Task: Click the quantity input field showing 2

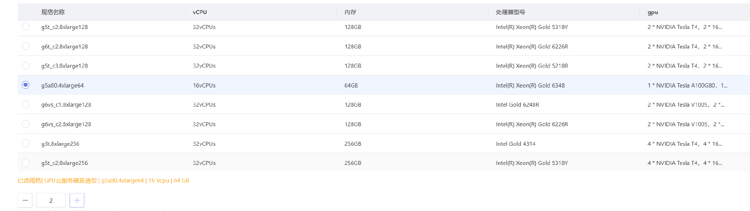Action: click(51, 200)
